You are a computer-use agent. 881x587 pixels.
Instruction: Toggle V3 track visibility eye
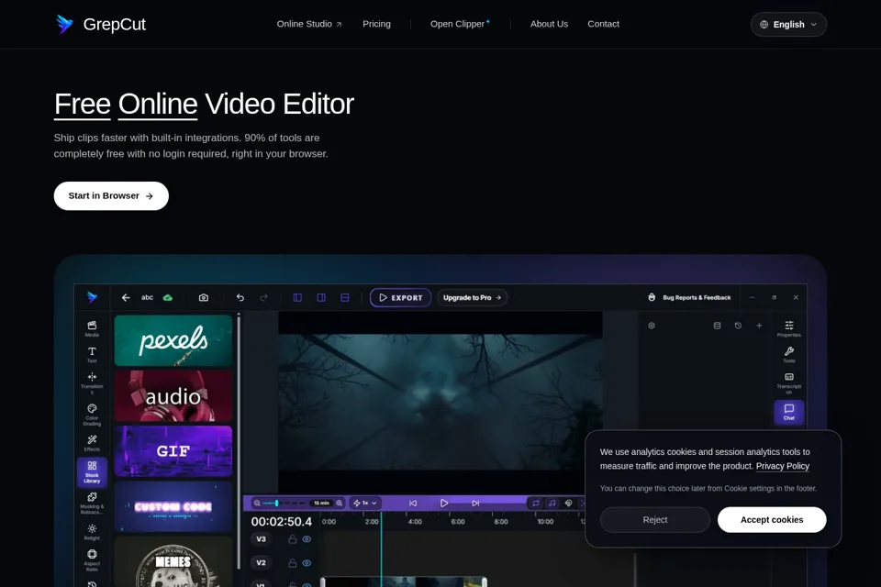(x=307, y=539)
